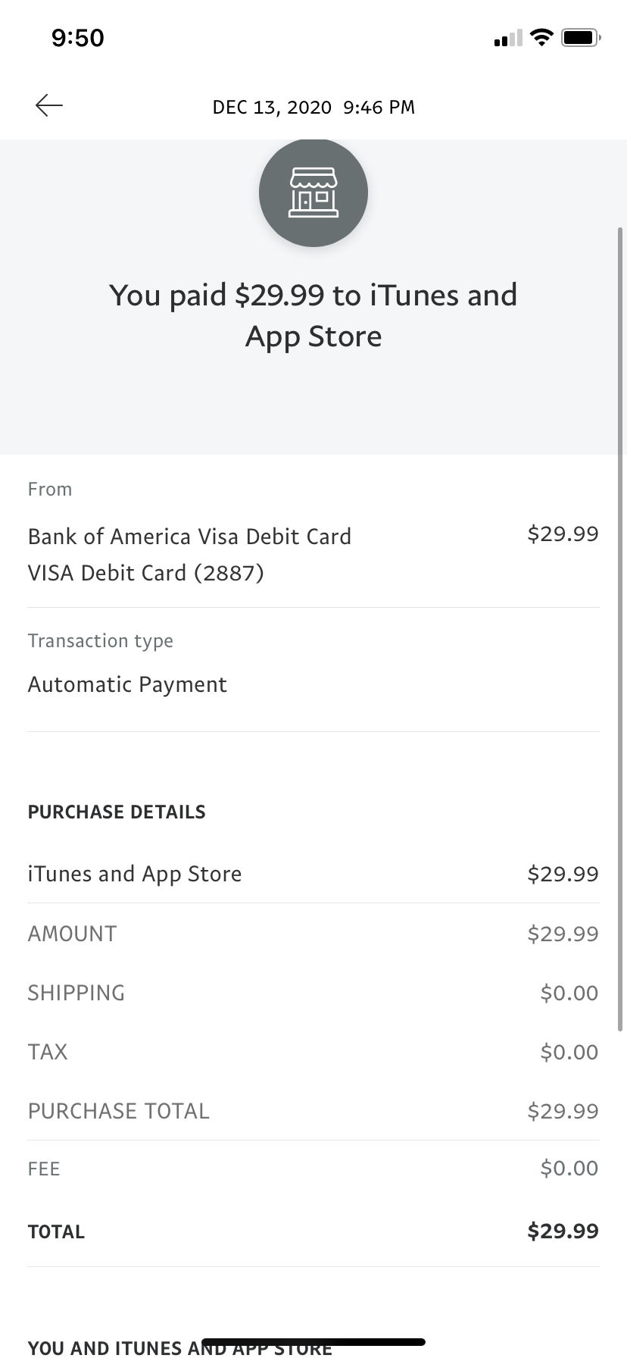Click the SHIPPING $0.00 row
The width and height of the screenshot is (627, 1358).
tap(313, 993)
